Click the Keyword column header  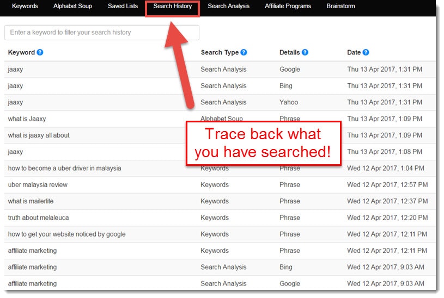click(x=21, y=52)
